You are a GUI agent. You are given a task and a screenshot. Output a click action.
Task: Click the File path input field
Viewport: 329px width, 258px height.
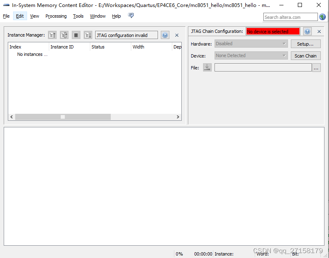click(x=263, y=68)
